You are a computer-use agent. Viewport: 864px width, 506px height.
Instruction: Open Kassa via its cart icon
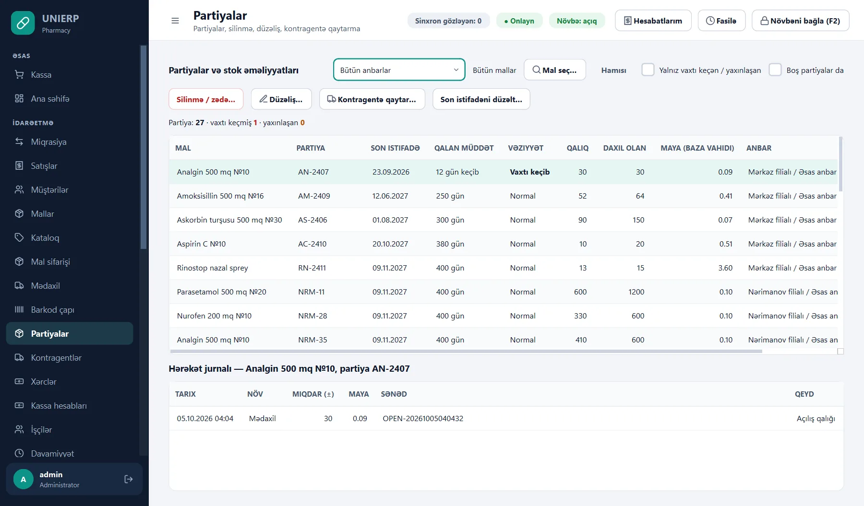coord(19,75)
